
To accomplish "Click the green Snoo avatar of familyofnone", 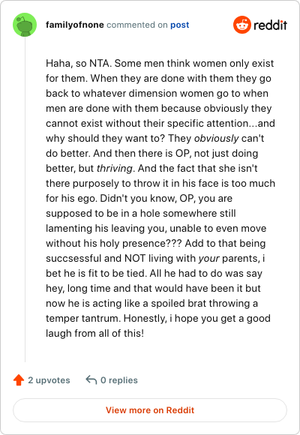I will point(25,25).
